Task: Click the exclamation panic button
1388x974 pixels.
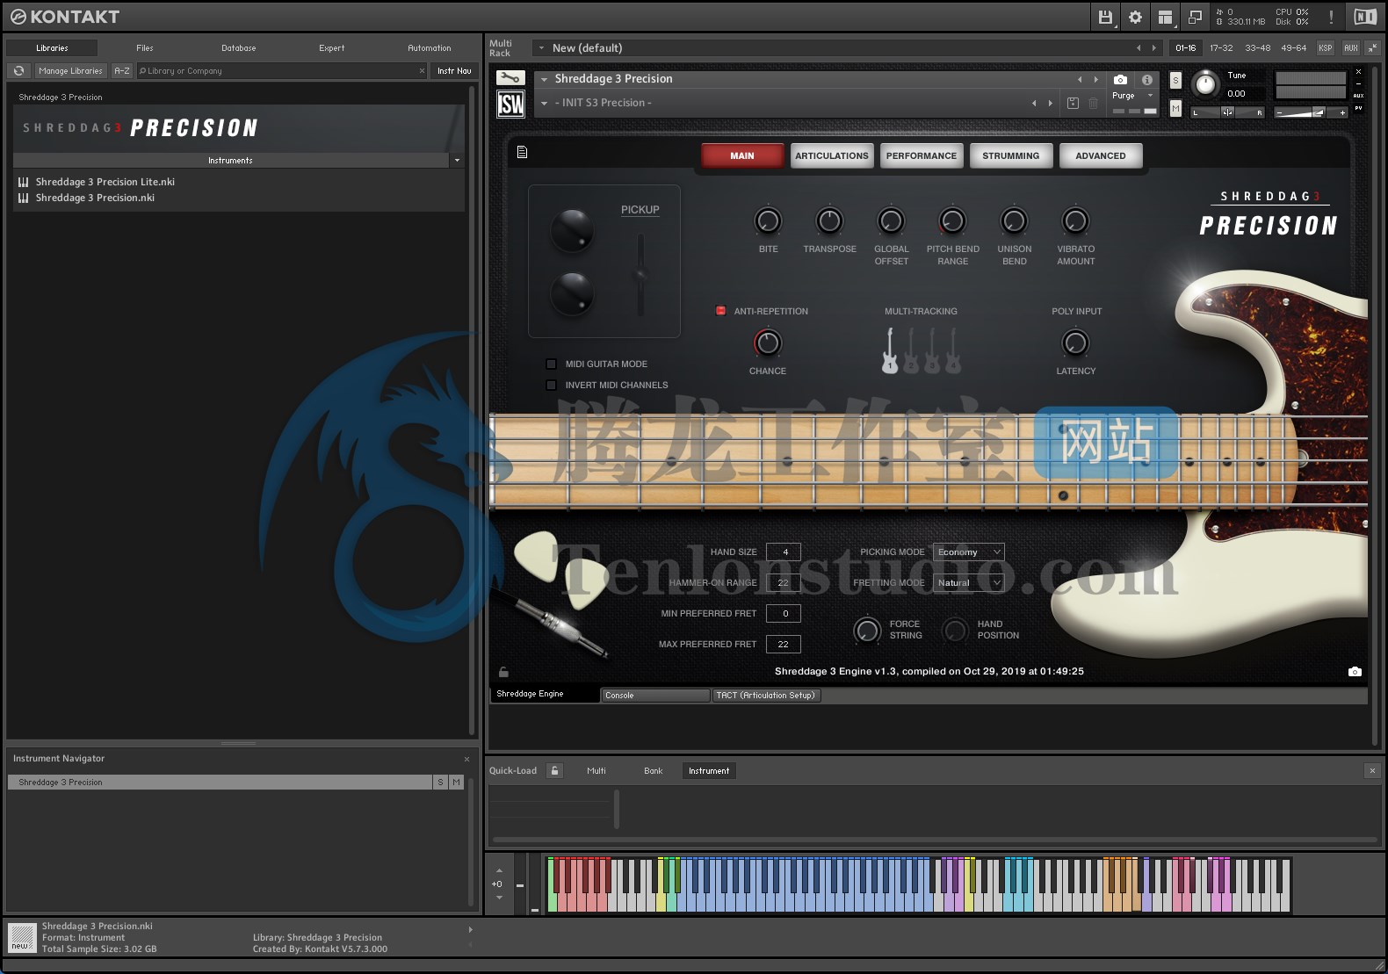Action: pyautogui.click(x=1331, y=17)
